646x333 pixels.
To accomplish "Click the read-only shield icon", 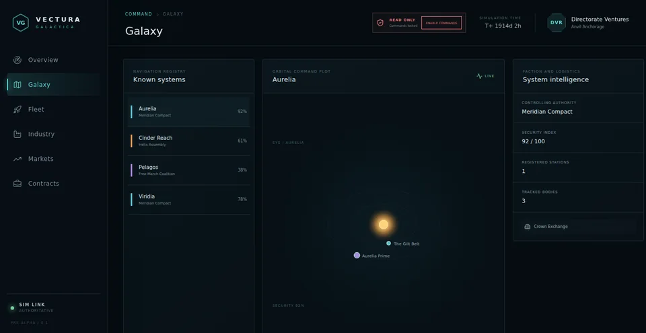I will (380, 23).
